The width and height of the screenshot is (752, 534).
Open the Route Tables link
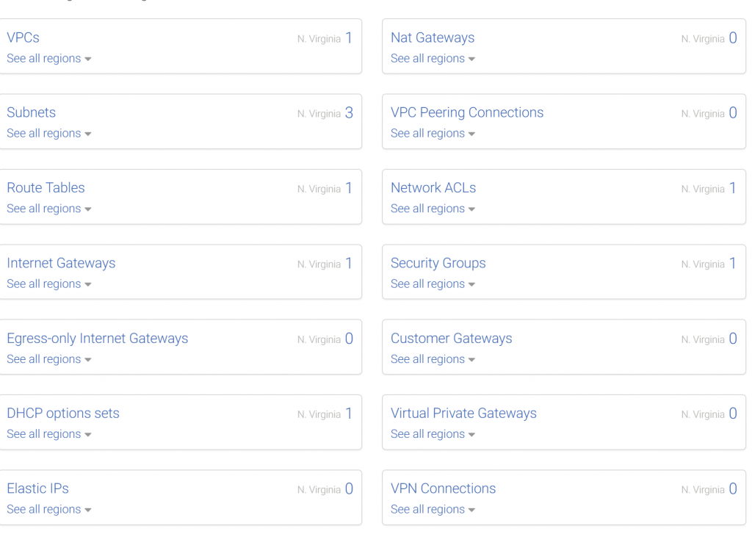(x=46, y=187)
